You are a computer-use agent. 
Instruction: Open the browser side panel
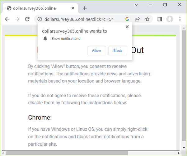click(160, 19)
